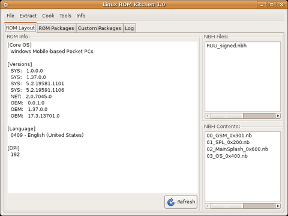Screen dimensions: 288x216
Task: Open the Tools menu
Action: click(65, 16)
